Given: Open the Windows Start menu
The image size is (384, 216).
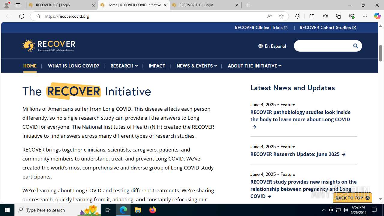Looking at the screenshot, I should pyautogui.click(x=7, y=210).
